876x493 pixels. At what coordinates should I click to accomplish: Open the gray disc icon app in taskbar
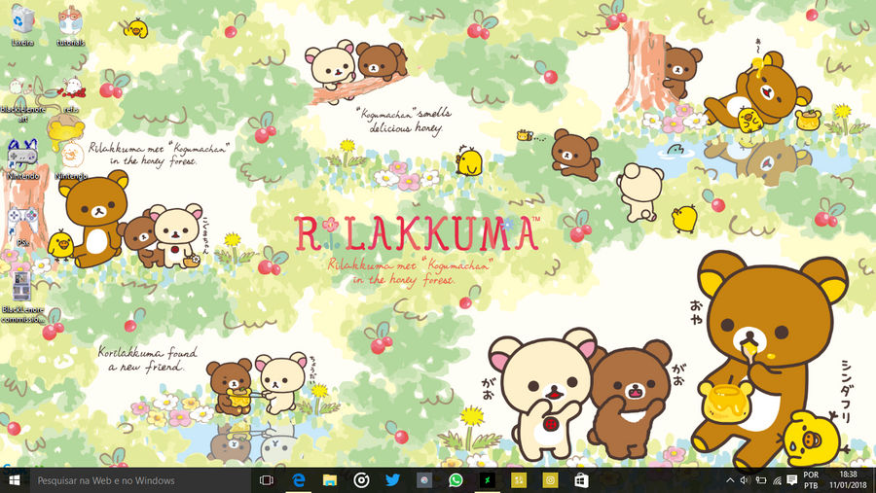[424, 480]
